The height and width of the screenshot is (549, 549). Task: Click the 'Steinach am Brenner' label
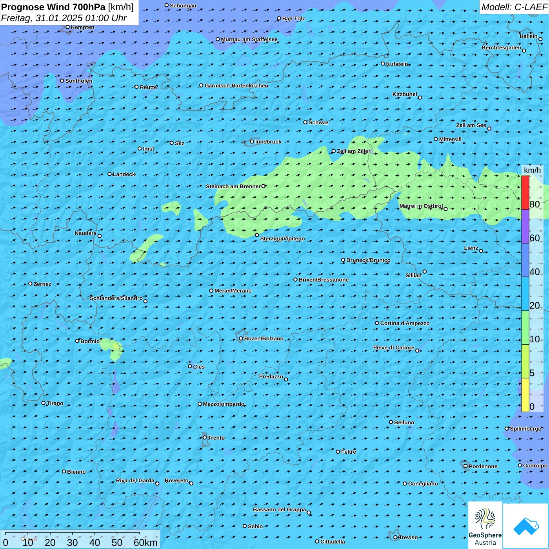233,186
